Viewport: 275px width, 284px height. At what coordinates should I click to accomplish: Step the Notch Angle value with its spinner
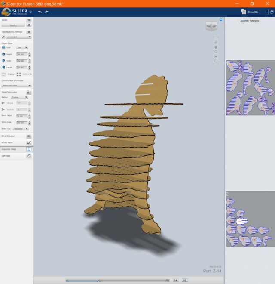pyautogui.click(x=29, y=123)
